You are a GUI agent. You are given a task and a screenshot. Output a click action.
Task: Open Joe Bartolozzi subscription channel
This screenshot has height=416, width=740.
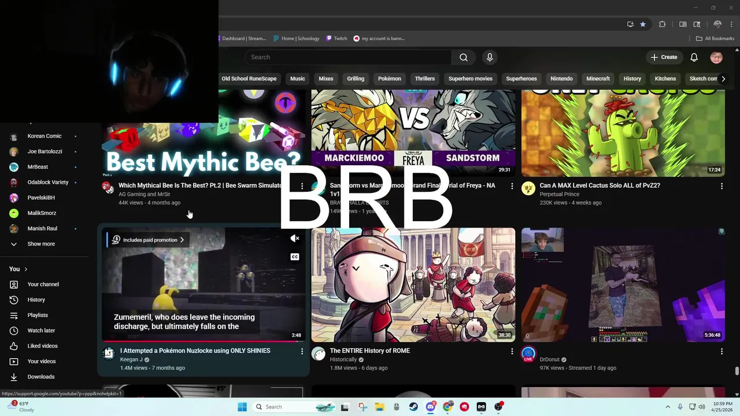tap(45, 151)
